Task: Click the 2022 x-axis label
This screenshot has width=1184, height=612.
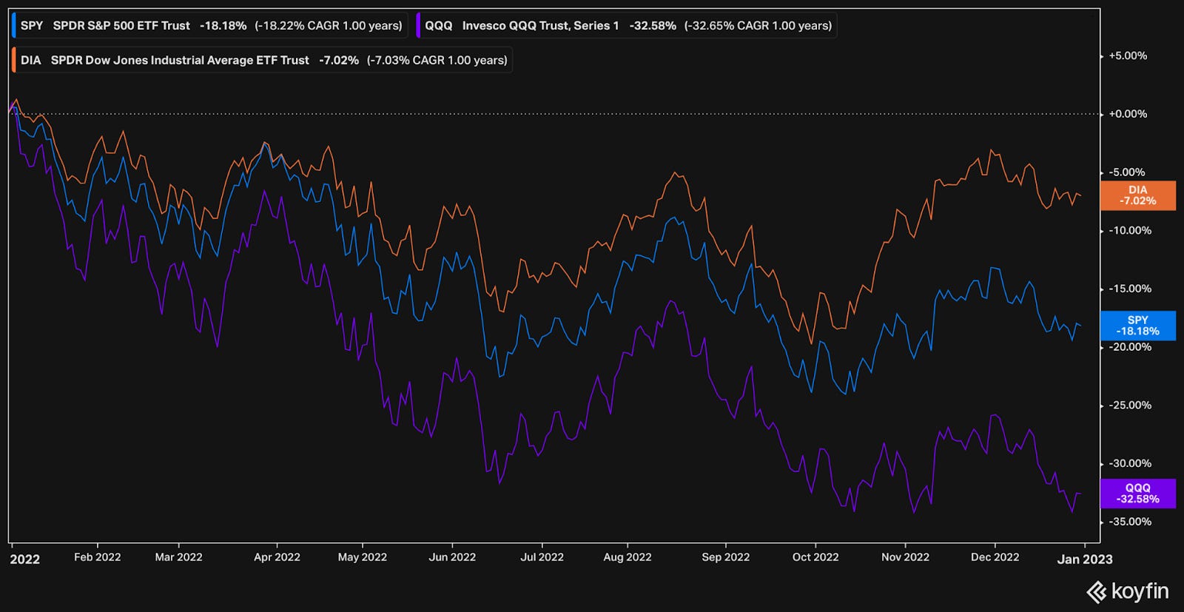Action: (x=25, y=559)
